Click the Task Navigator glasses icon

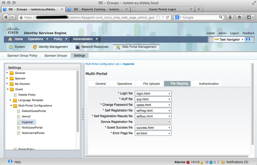(216, 39)
